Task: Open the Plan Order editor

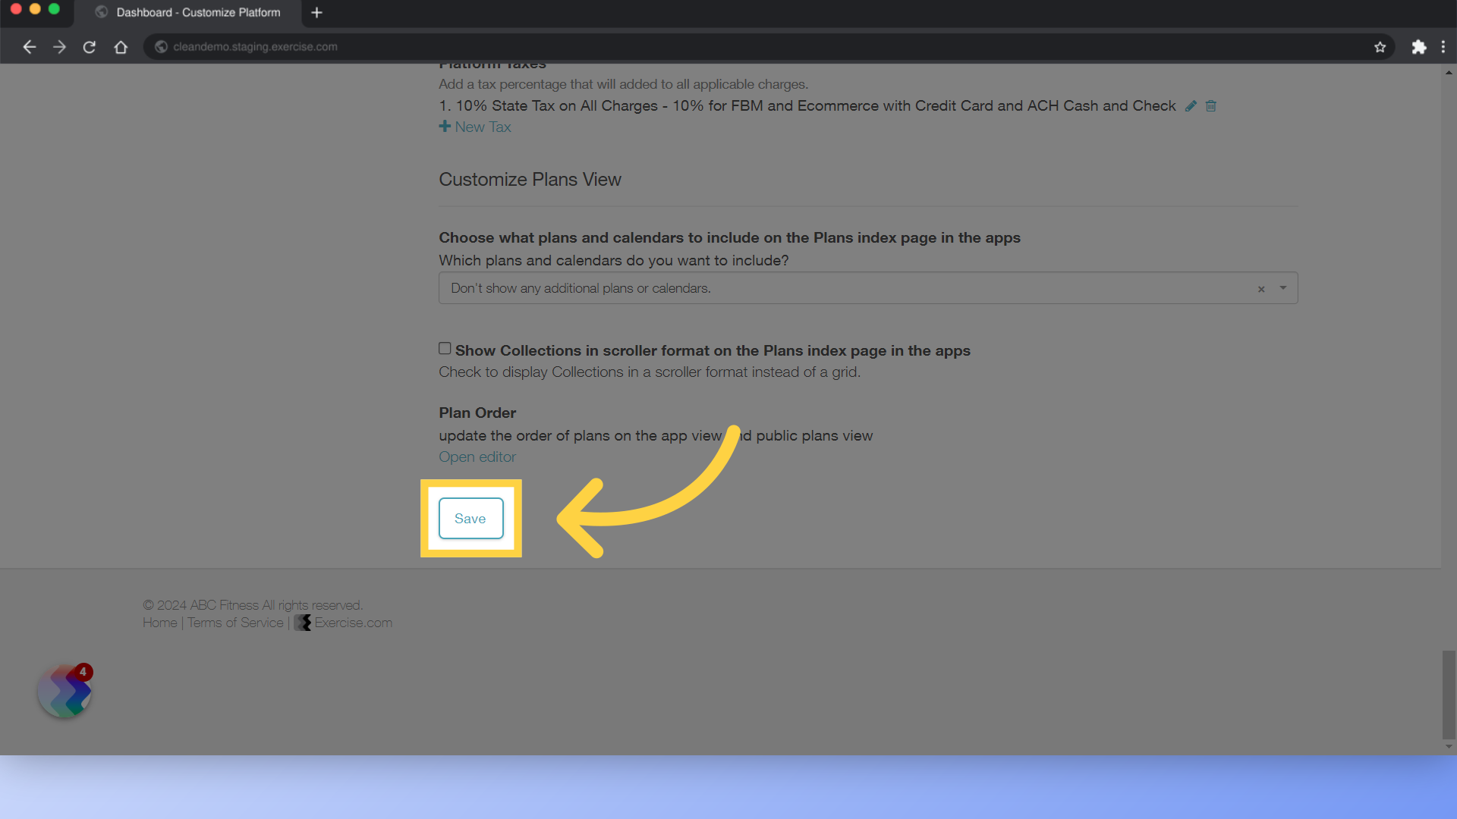Action: (x=477, y=457)
